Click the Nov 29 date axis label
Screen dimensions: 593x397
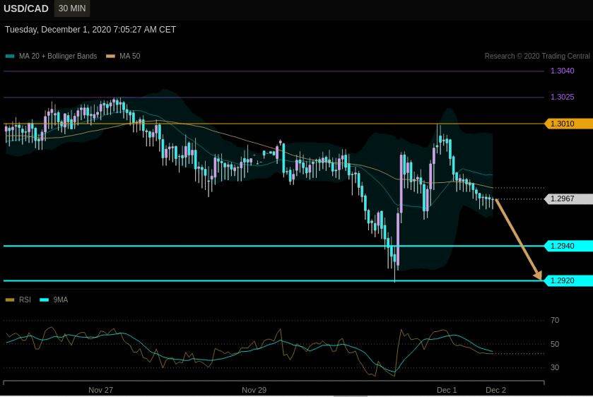coord(254,390)
